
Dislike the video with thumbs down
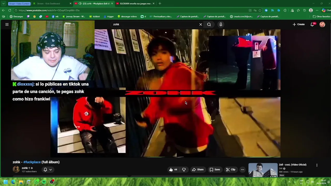point(184,169)
